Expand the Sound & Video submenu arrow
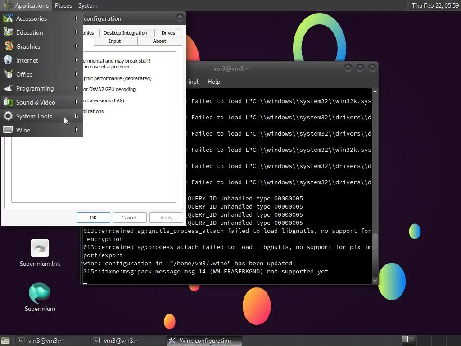The width and height of the screenshot is (461, 346). pos(77,102)
